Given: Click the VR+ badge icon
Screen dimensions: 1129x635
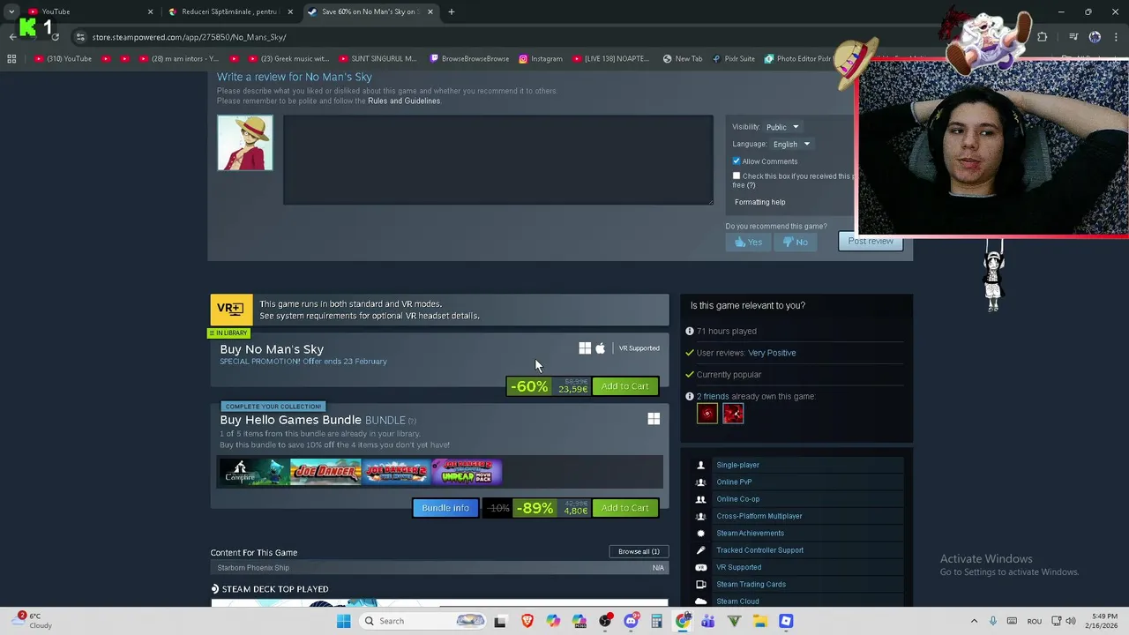Looking at the screenshot, I should click(231, 310).
